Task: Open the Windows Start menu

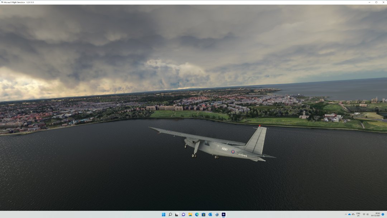Action: click(163, 214)
